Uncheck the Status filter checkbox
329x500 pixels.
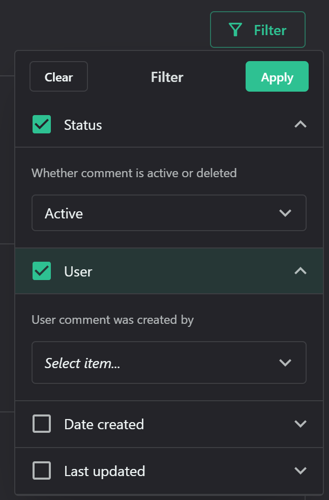pyautogui.click(x=42, y=124)
